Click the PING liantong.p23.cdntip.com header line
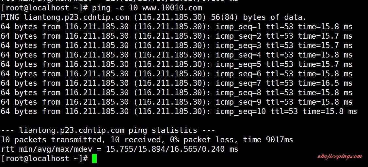The height and width of the screenshot is (167, 368). (154, 17)
